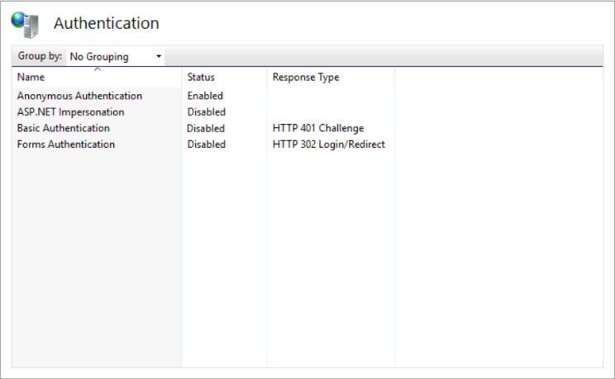This screenshot has height=379, width=615.
Task: Click Disabled status of Forms Authentication
Action: tap(206, 144)
